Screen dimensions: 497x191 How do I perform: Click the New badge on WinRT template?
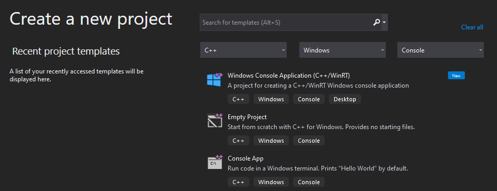coord(456,76)
